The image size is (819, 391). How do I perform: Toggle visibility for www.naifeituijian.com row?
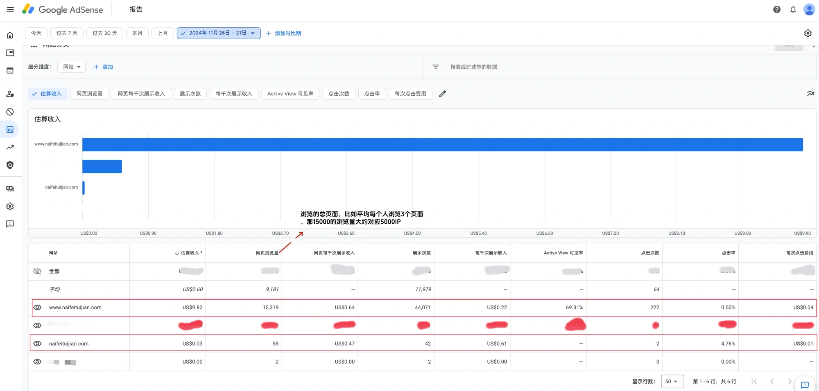tap(37, 308)
